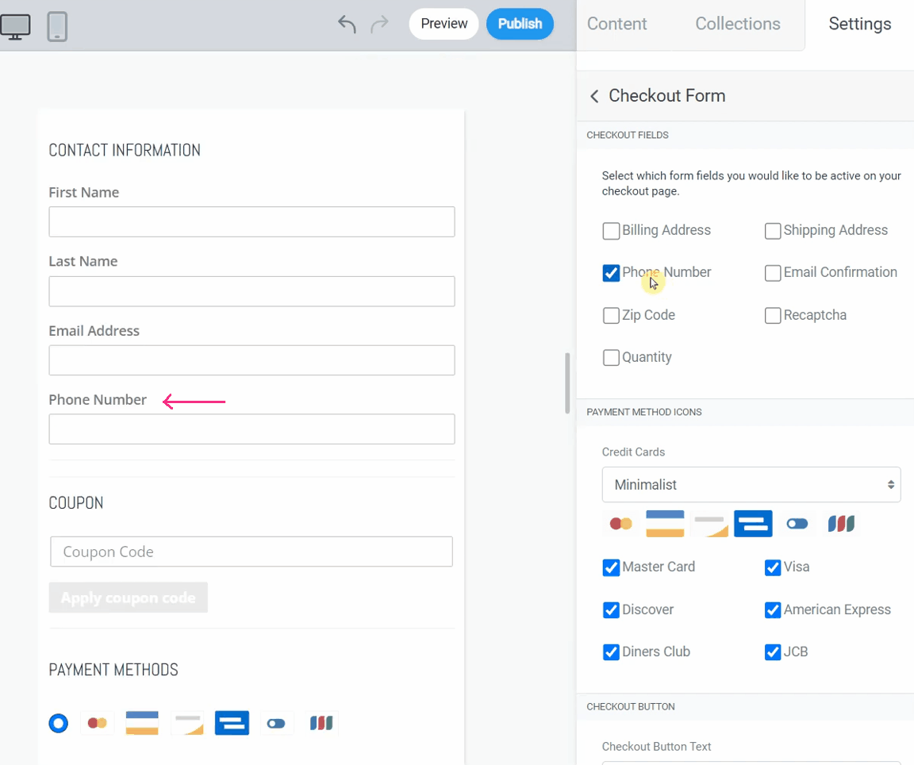Select the Settings tab

point(860,24)
